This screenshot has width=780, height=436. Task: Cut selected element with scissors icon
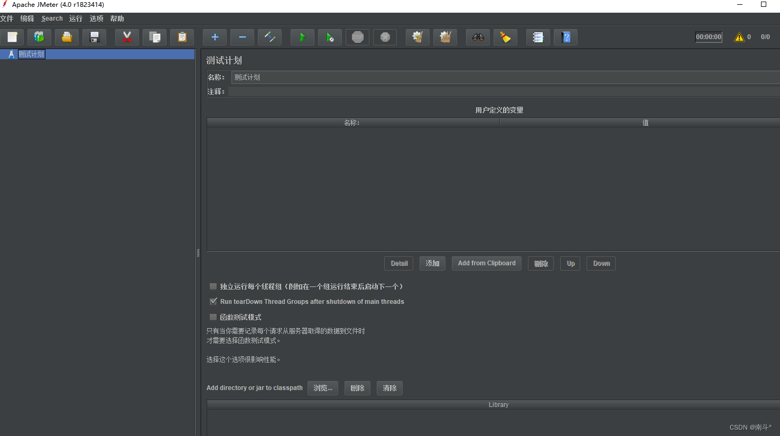[x=127, y=37]
